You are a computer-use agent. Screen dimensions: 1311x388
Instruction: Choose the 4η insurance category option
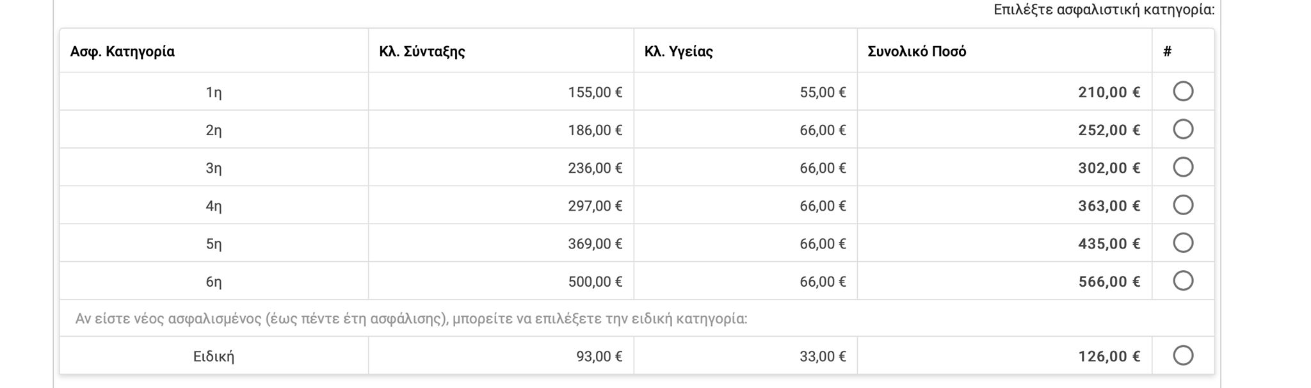pos(1182,205)
